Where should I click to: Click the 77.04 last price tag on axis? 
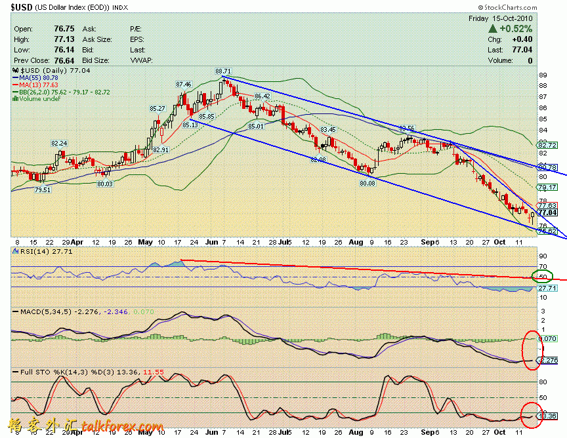(547, 212)
